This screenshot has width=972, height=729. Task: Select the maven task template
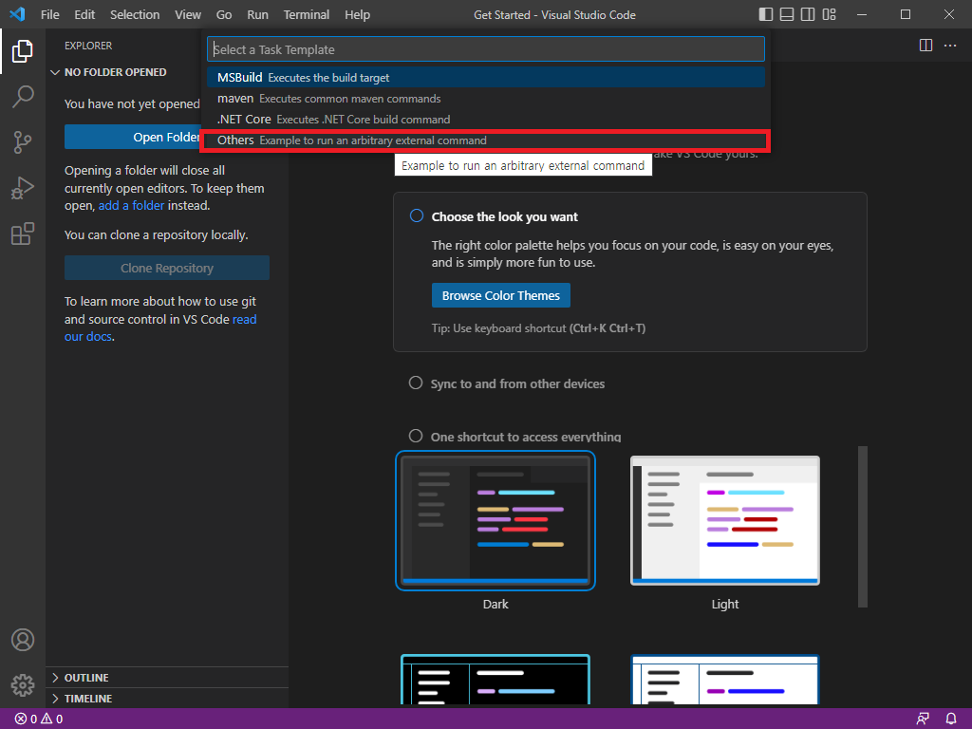[485, 99]
